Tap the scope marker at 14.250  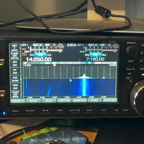pyautogui.click(x=54, y=65)
